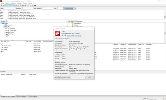Screen dimensions: 166x100
Task: Click the Port input field
Action: 60,8
